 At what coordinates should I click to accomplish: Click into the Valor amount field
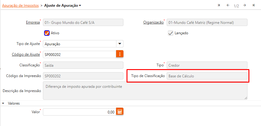pyautogui.click(x=79, y=112)
